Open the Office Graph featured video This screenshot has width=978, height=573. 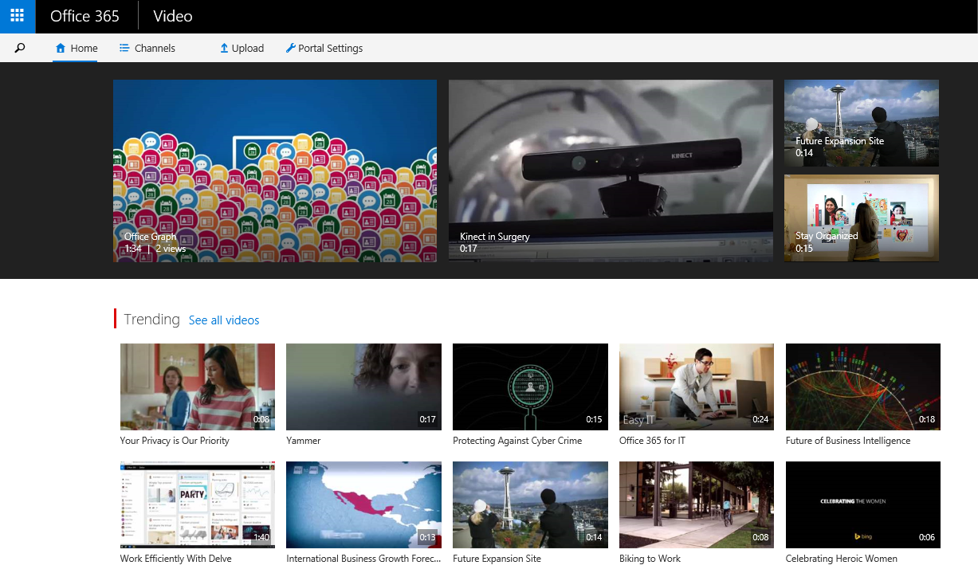click(x=274, y=171)
